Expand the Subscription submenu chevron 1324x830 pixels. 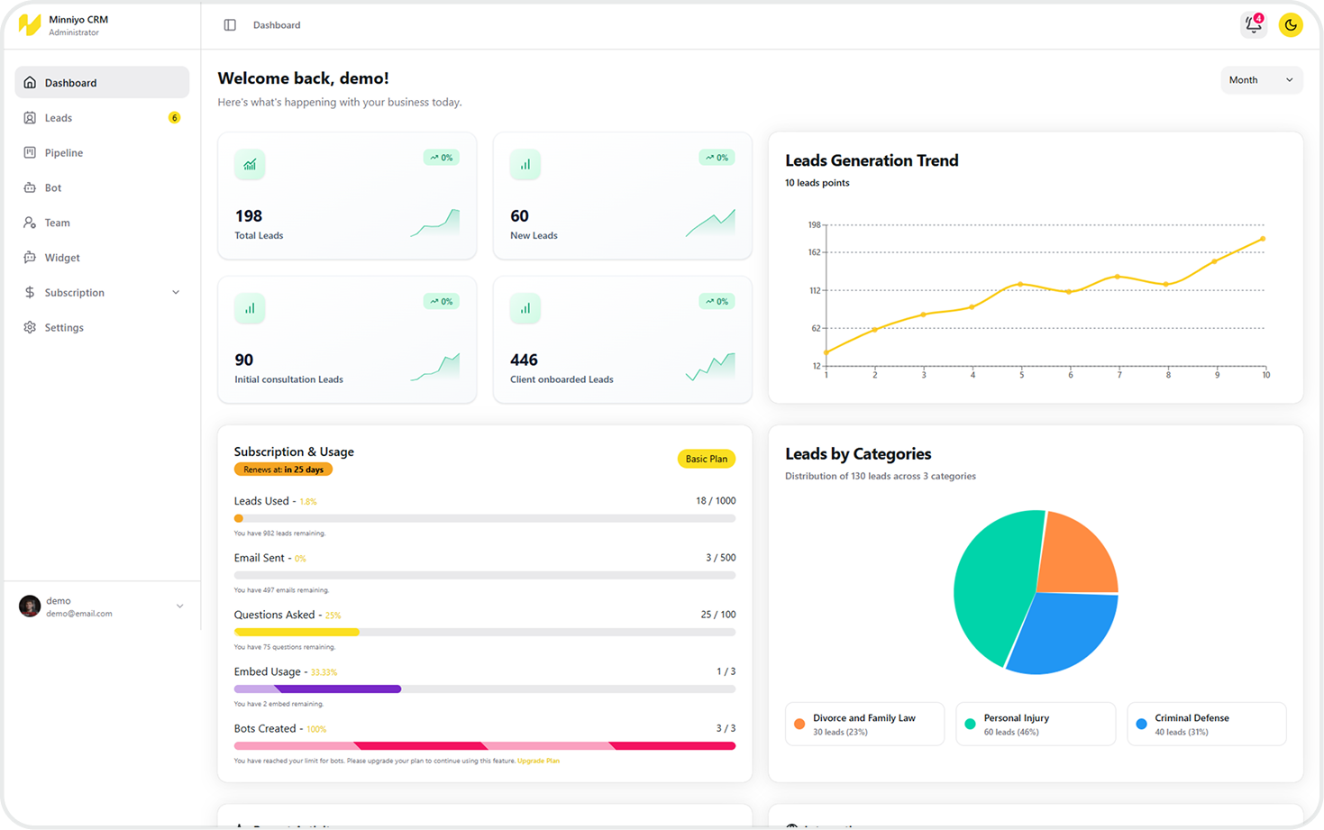[176, 293]
